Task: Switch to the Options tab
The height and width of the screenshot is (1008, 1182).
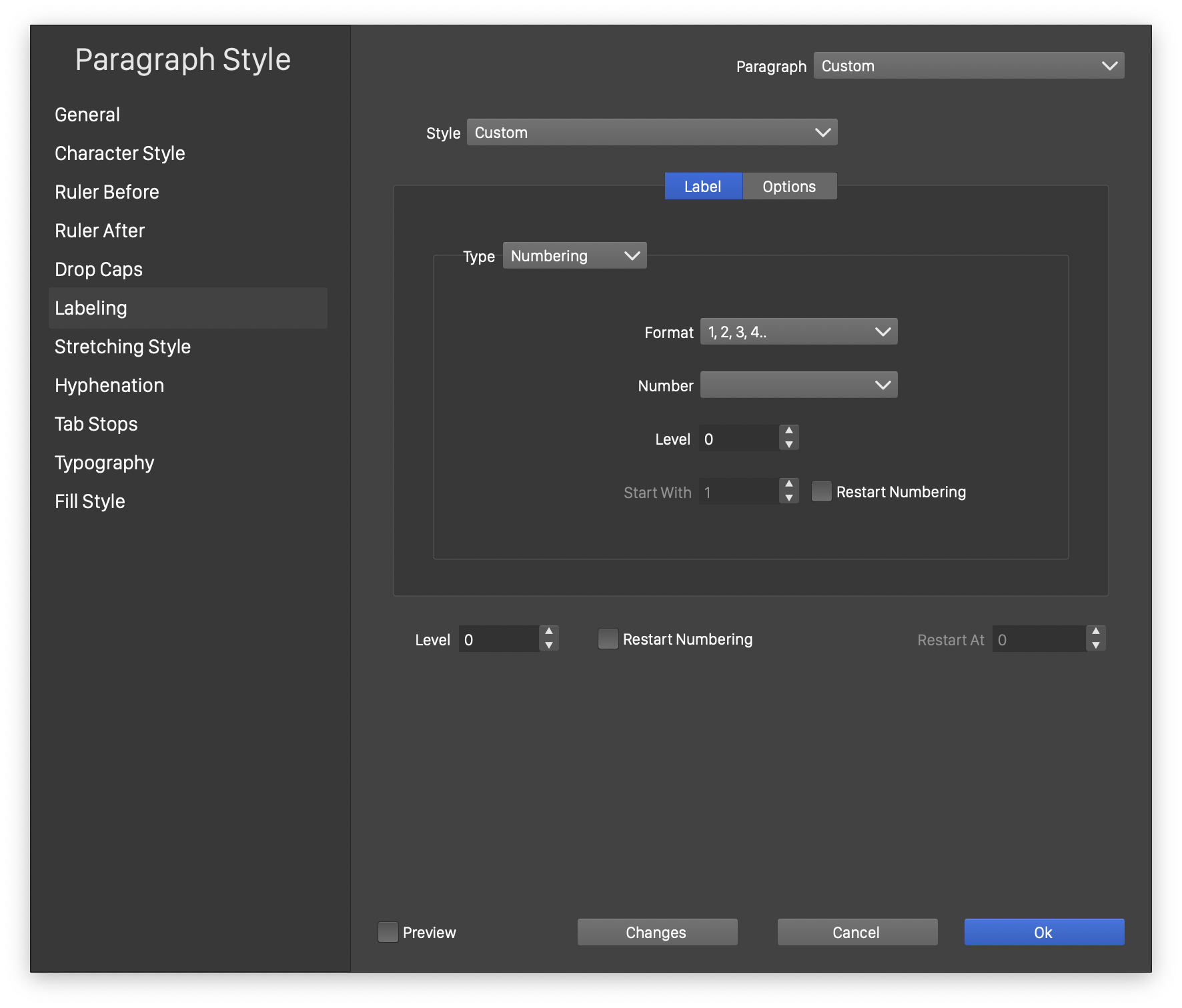Action: (789, 187)
